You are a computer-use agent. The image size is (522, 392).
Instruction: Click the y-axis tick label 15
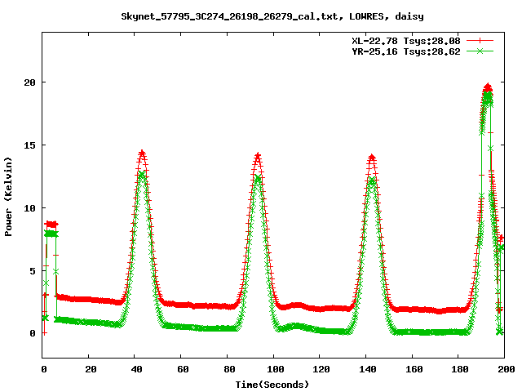[29, 145]
